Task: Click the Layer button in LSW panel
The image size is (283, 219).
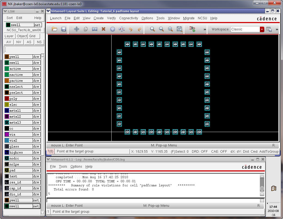Action: point(9,36)
